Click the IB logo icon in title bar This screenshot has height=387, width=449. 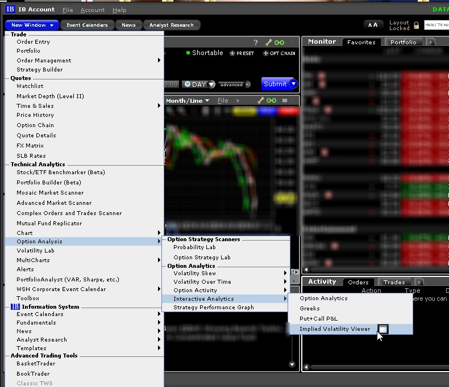point(10,9)
